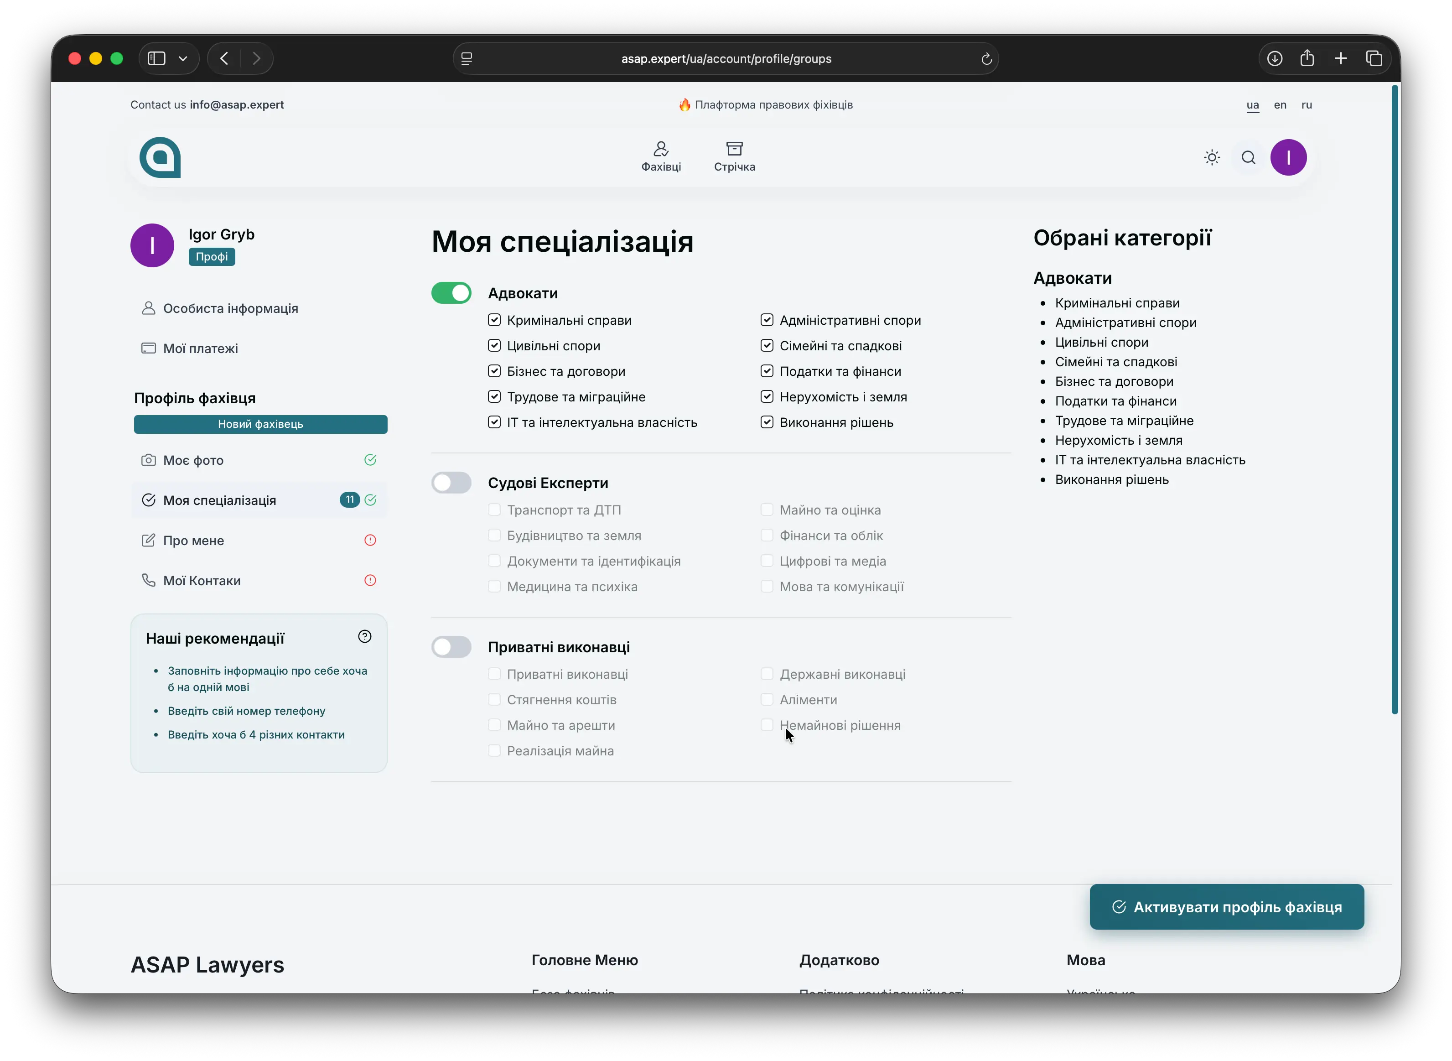The image size is (1452, 1061).
Task: Click Safari share icon
Action: [1307, 58]
